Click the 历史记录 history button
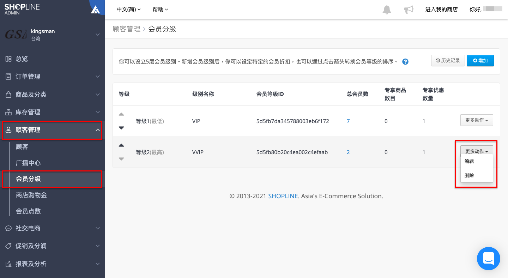 (448, 61)
